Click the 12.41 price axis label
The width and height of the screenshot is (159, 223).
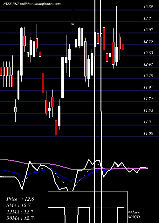click(148, 64)
